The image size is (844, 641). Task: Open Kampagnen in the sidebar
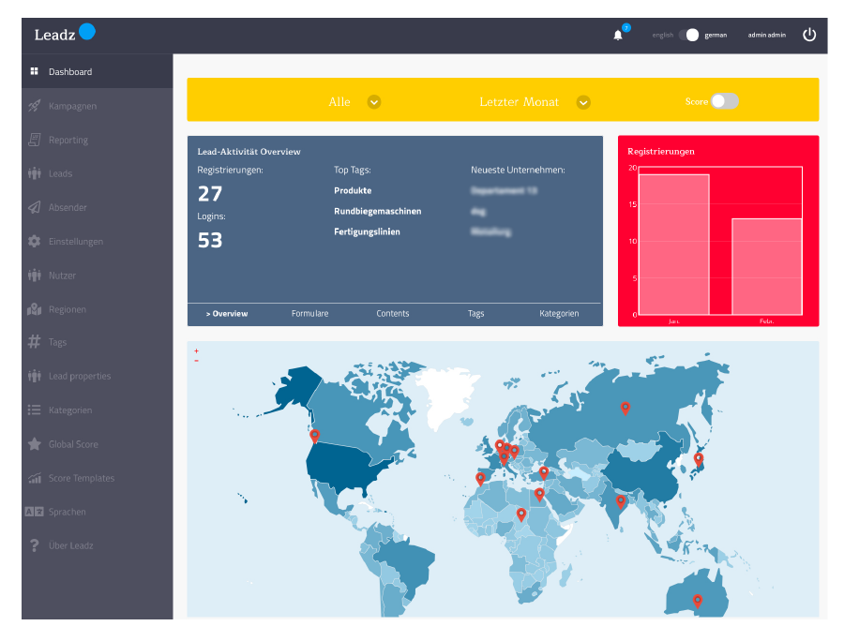point(98,106)
